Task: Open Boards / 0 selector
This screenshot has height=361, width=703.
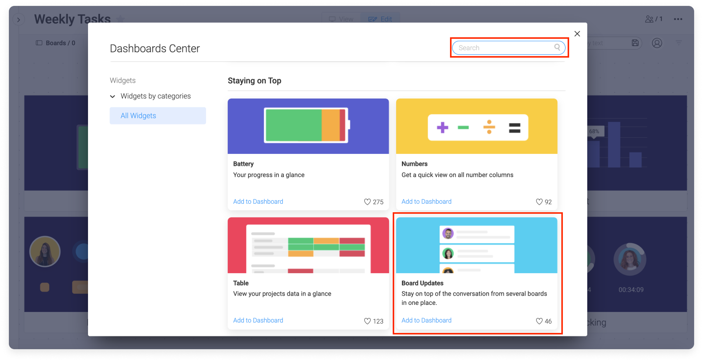Action: pyautogui.click(x=55, y=43)
